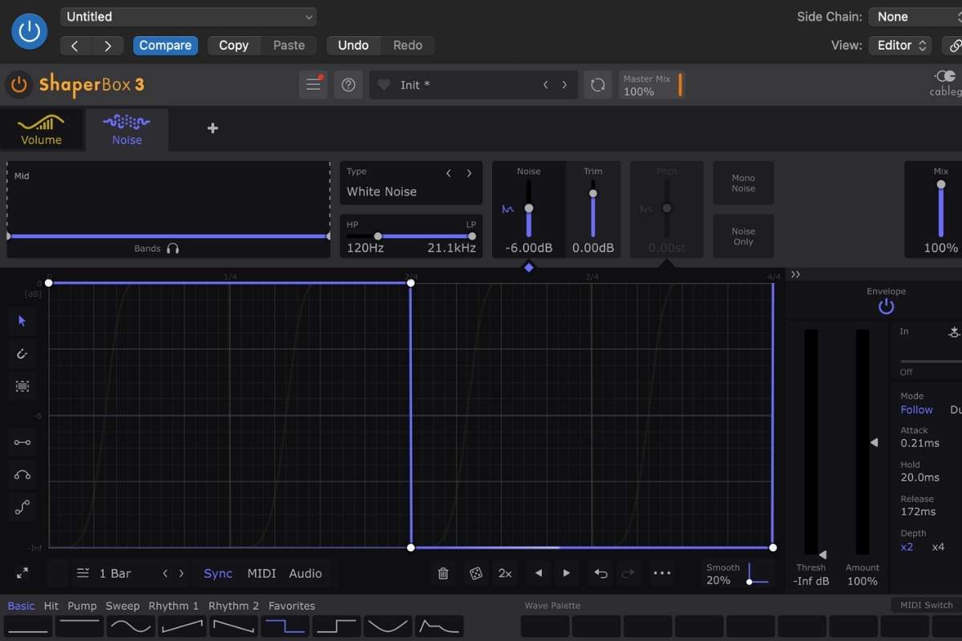Image resolution: width=962 pixels, height=641 pixels.
Task: Select previous noise Type arrow
Action: click(x=449, y=173)
